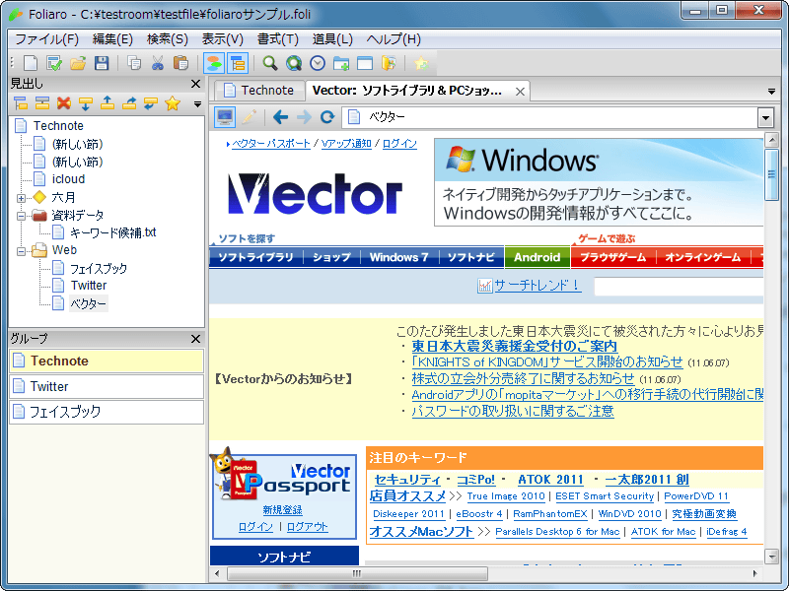The image size is (789, 591).
Task: Open a file with the folder icon
Action: click(x=78, y=63)
